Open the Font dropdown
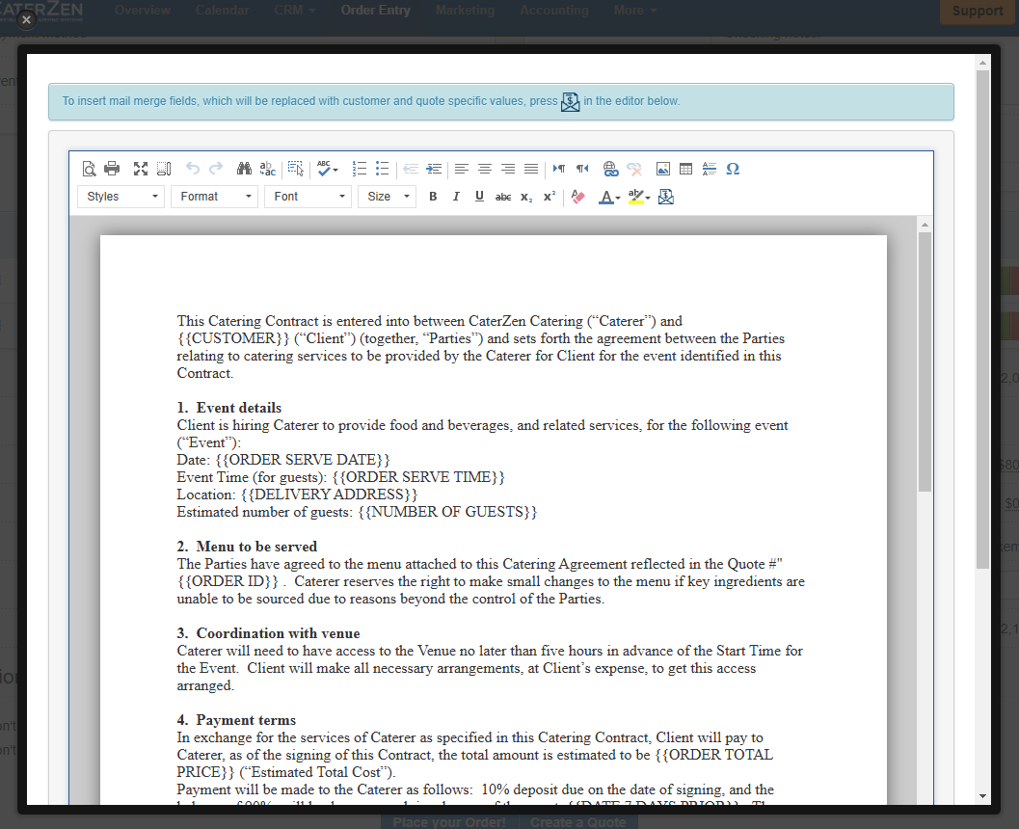 click(x=308, y=197)
